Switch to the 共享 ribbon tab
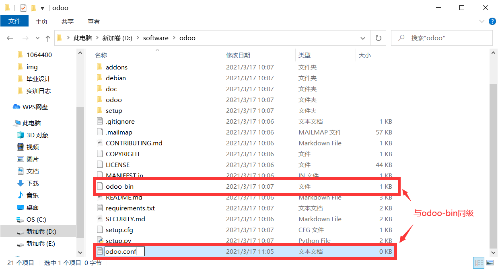 click(x=68, y=21)
